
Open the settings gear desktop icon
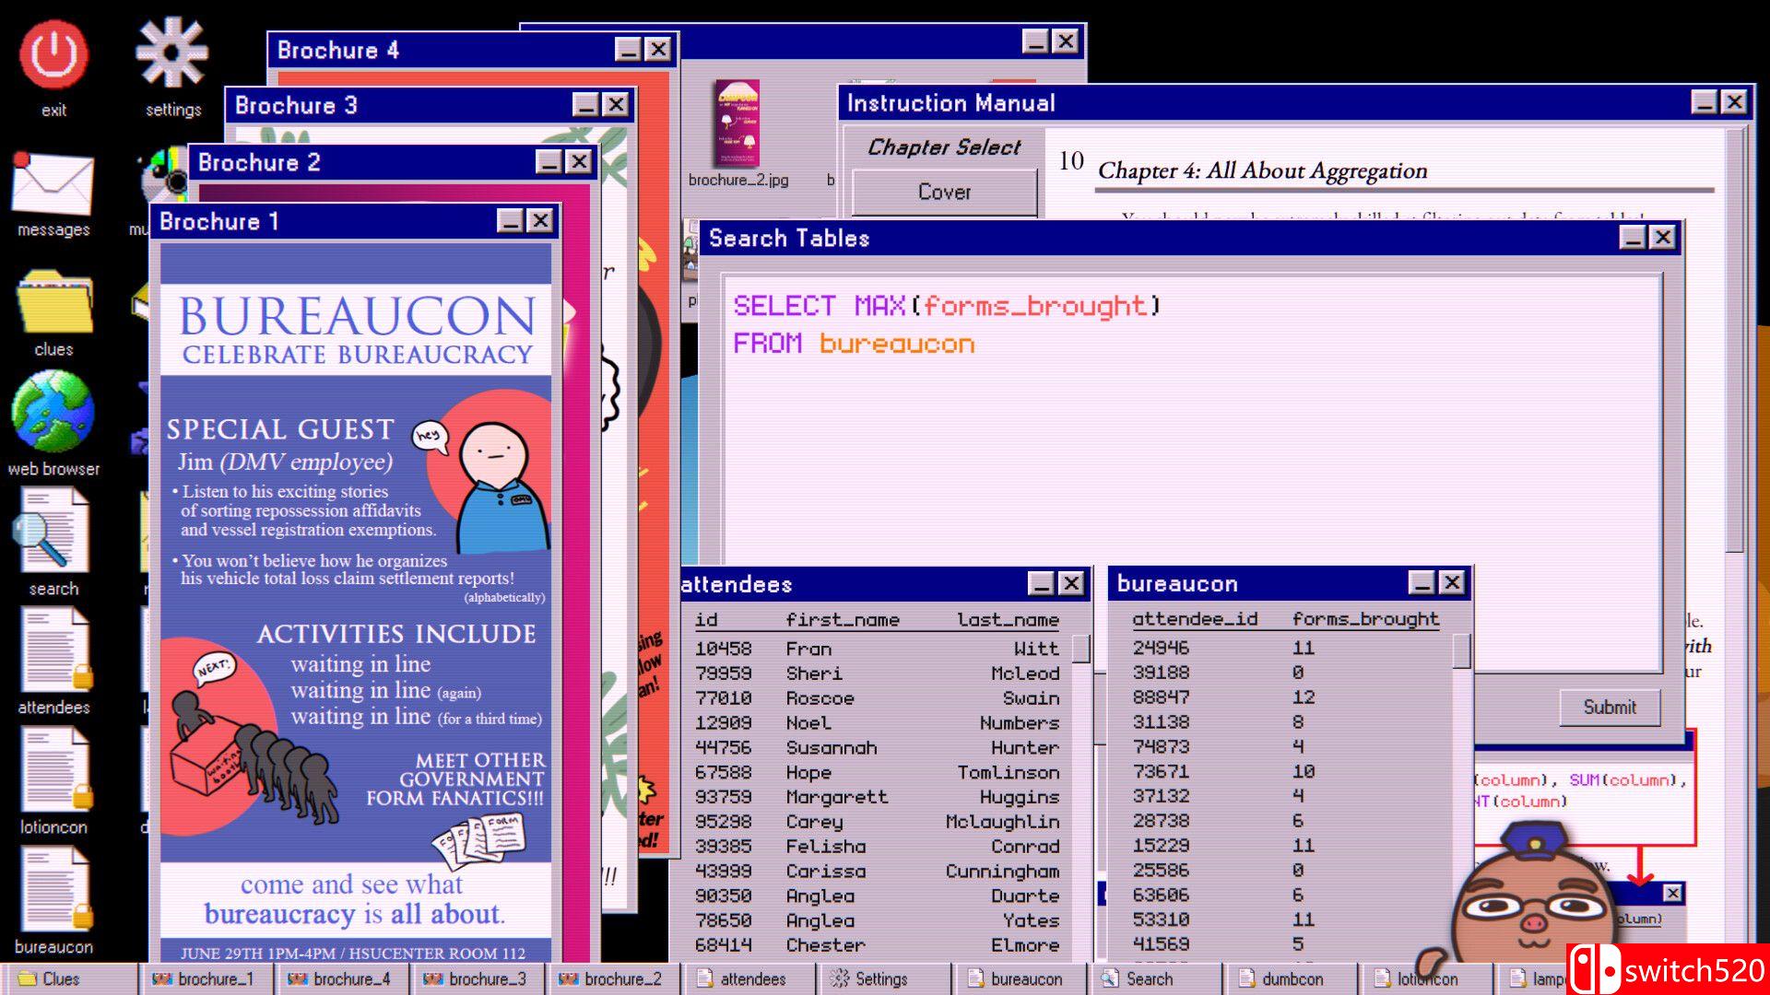click(x=172, y=54)
